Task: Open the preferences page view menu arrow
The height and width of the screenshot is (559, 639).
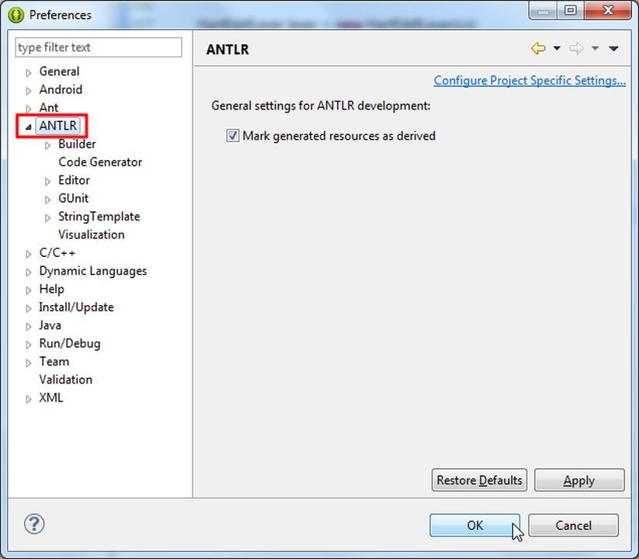Action: click(x=613, y=49)
